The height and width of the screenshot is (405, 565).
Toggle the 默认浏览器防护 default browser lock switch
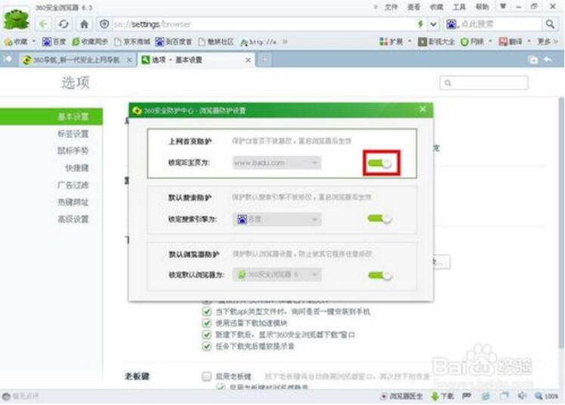pos(380,275)
